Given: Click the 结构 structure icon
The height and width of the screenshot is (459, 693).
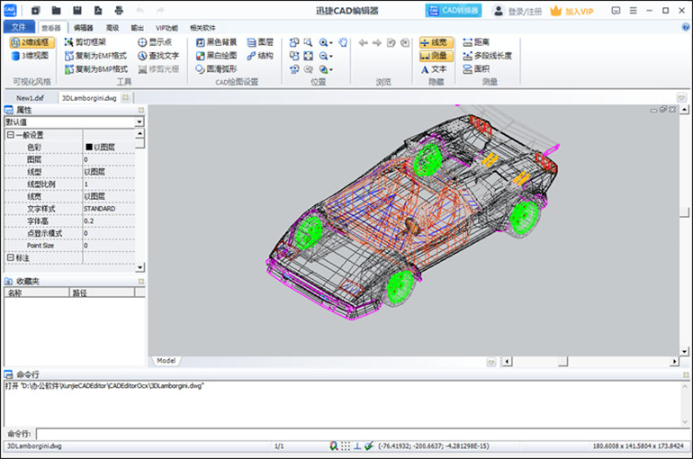Looking at the screenshot, I should (x=260, y=56).
